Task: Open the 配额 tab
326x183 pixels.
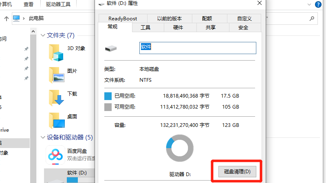Action: point(207,19)
